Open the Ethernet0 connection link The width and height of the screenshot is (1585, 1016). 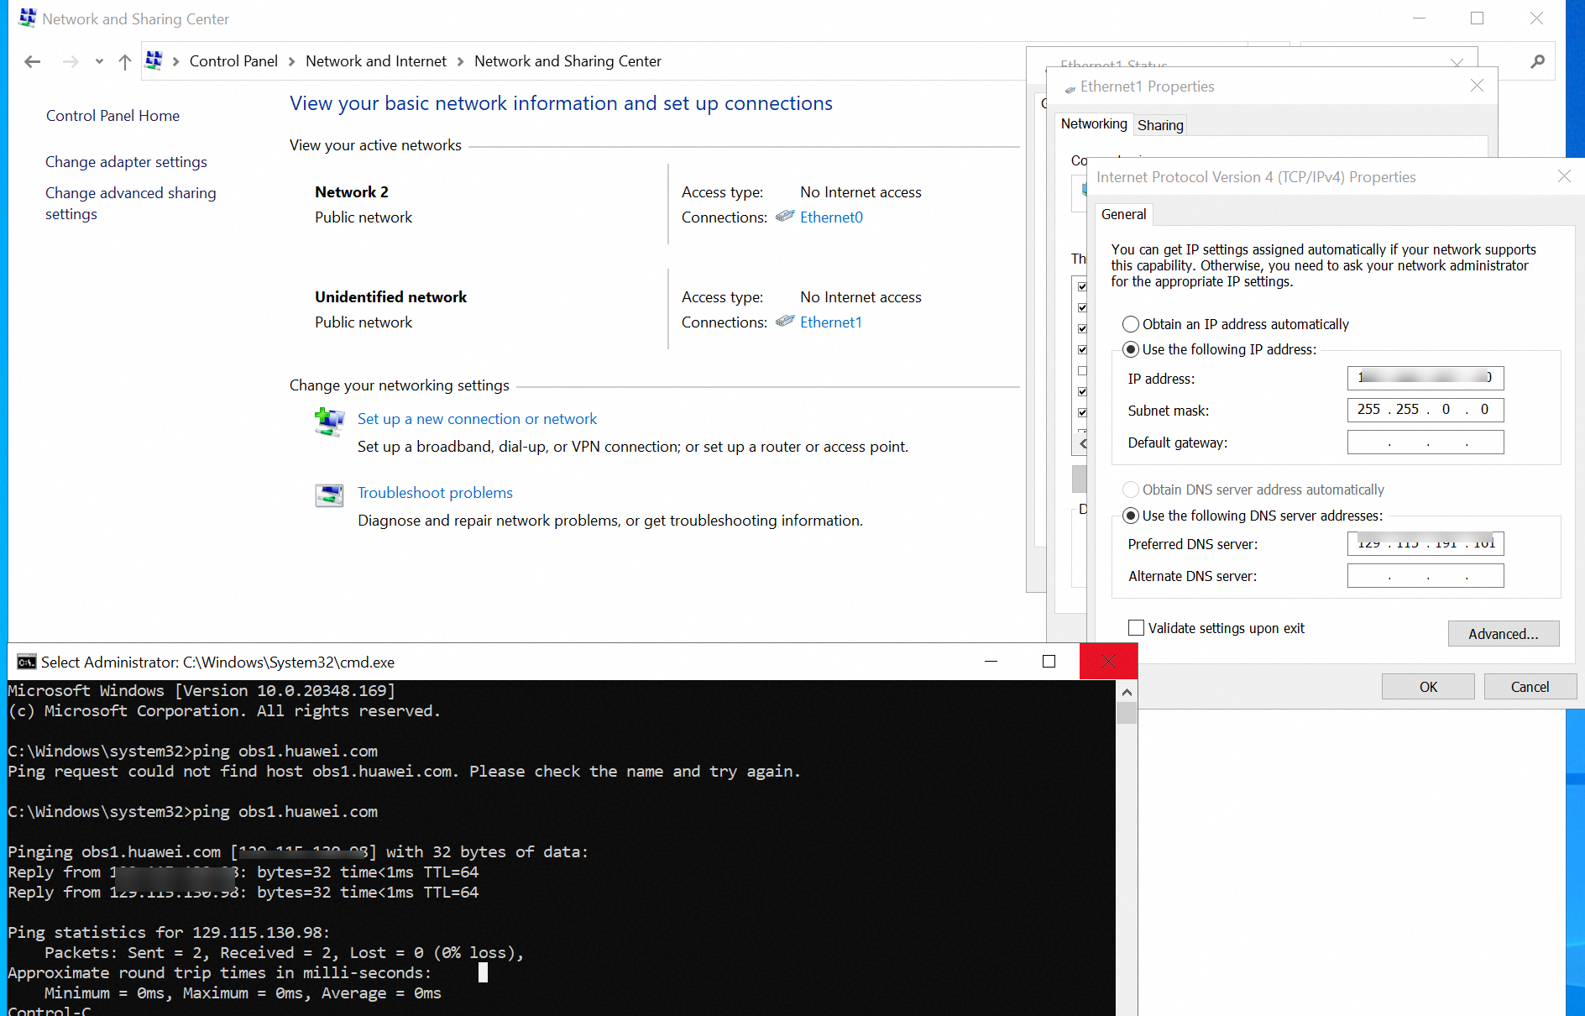[x=831, y=217]
